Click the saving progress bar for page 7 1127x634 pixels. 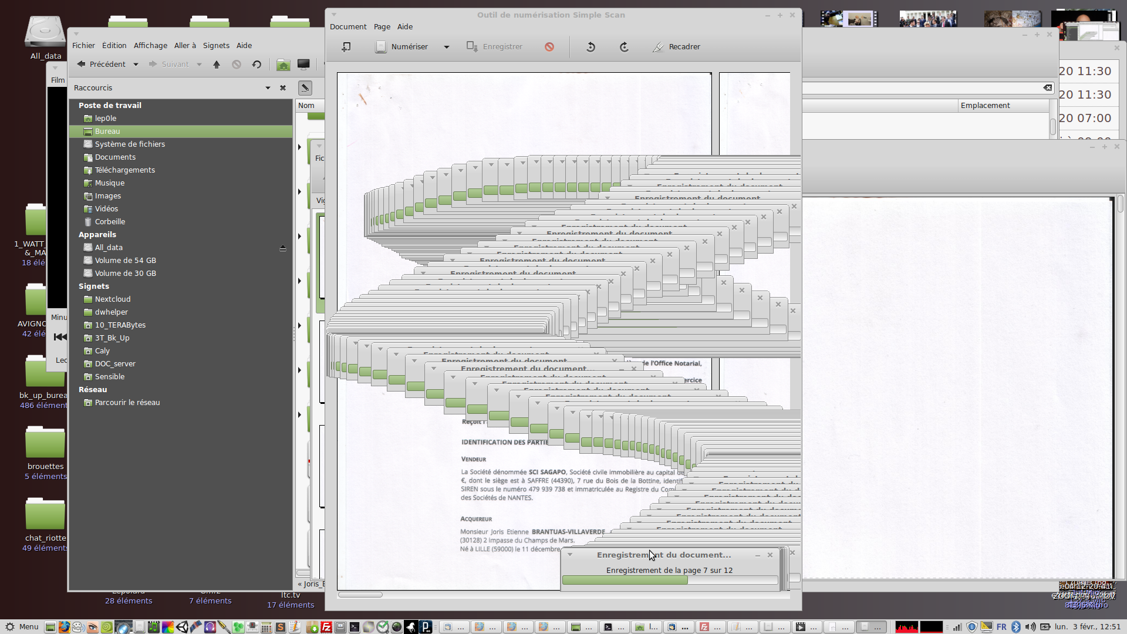click(669, 580)
